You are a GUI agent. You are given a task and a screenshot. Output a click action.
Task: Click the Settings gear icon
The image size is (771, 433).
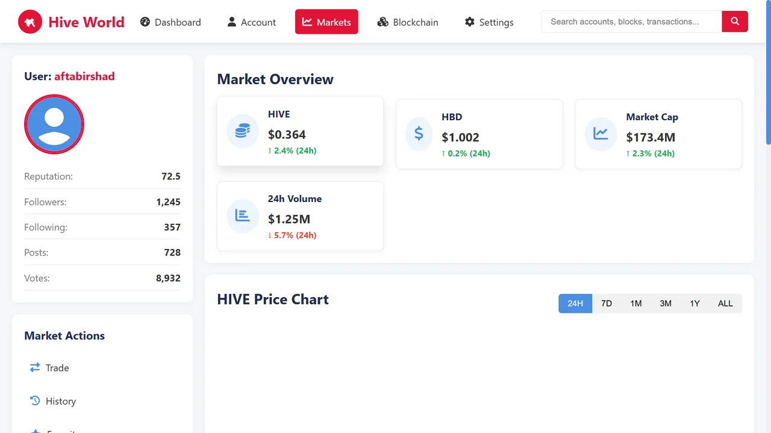[x=470, y=22]
